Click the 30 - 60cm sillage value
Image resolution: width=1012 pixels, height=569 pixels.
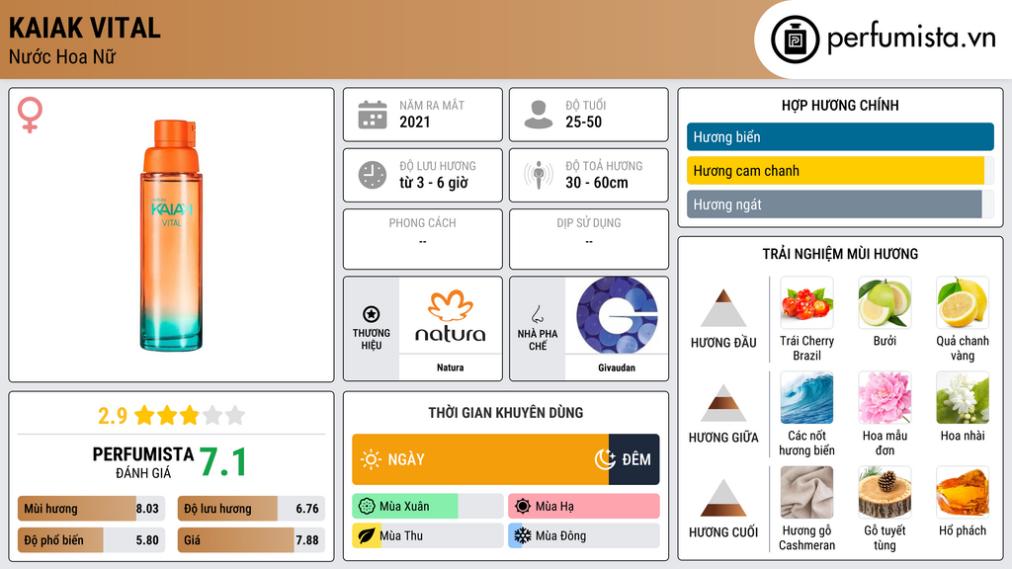[x=596, y=183]
